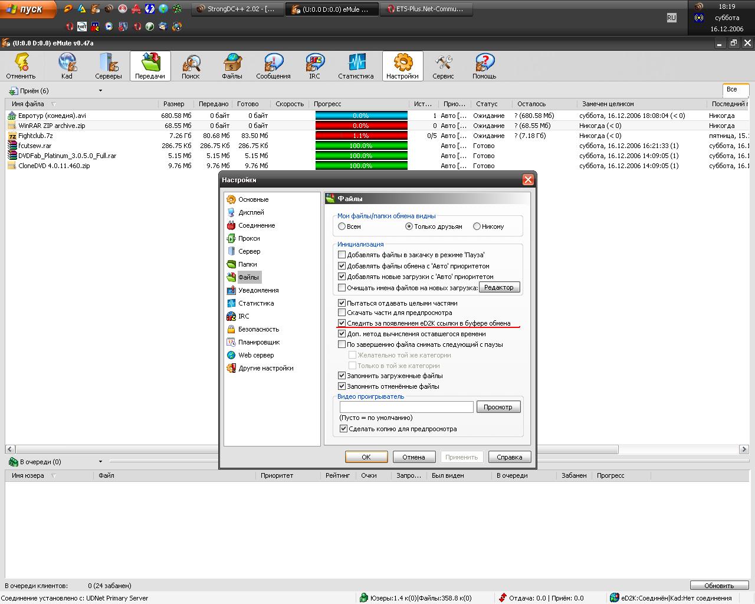Expand the 'В очереди (0)' dropdown
The image size is (755, 604).
coord(100,462)
